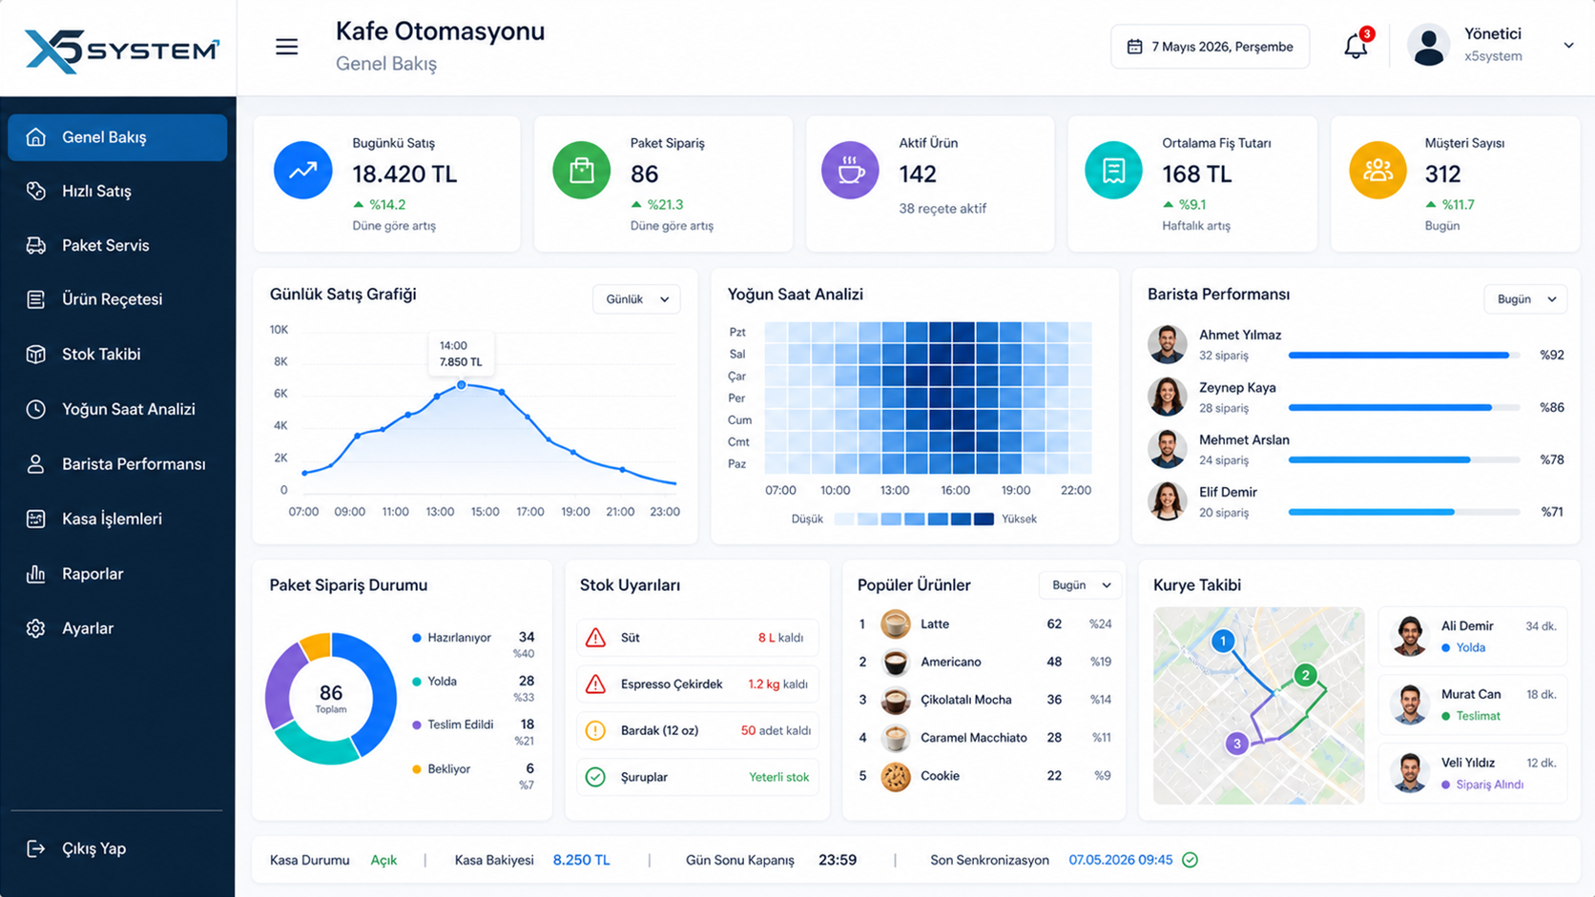Click the 07.05.2026 09:45 sync time

click(x=1120, y=860)
